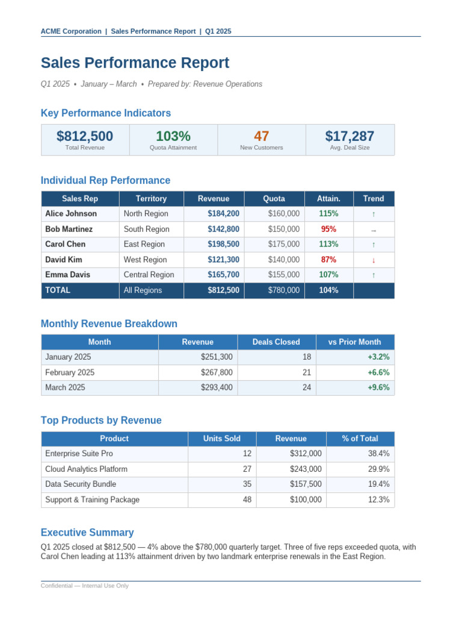Click the 'Key Performance Indicators' heading

(106, 113)
